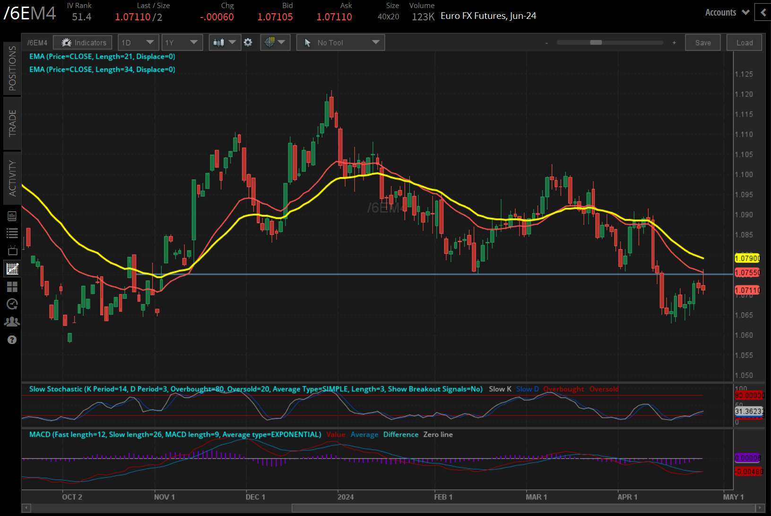Screen dimensions: 771x516
Task: Click the Indicators button
Action: point(83,43)
